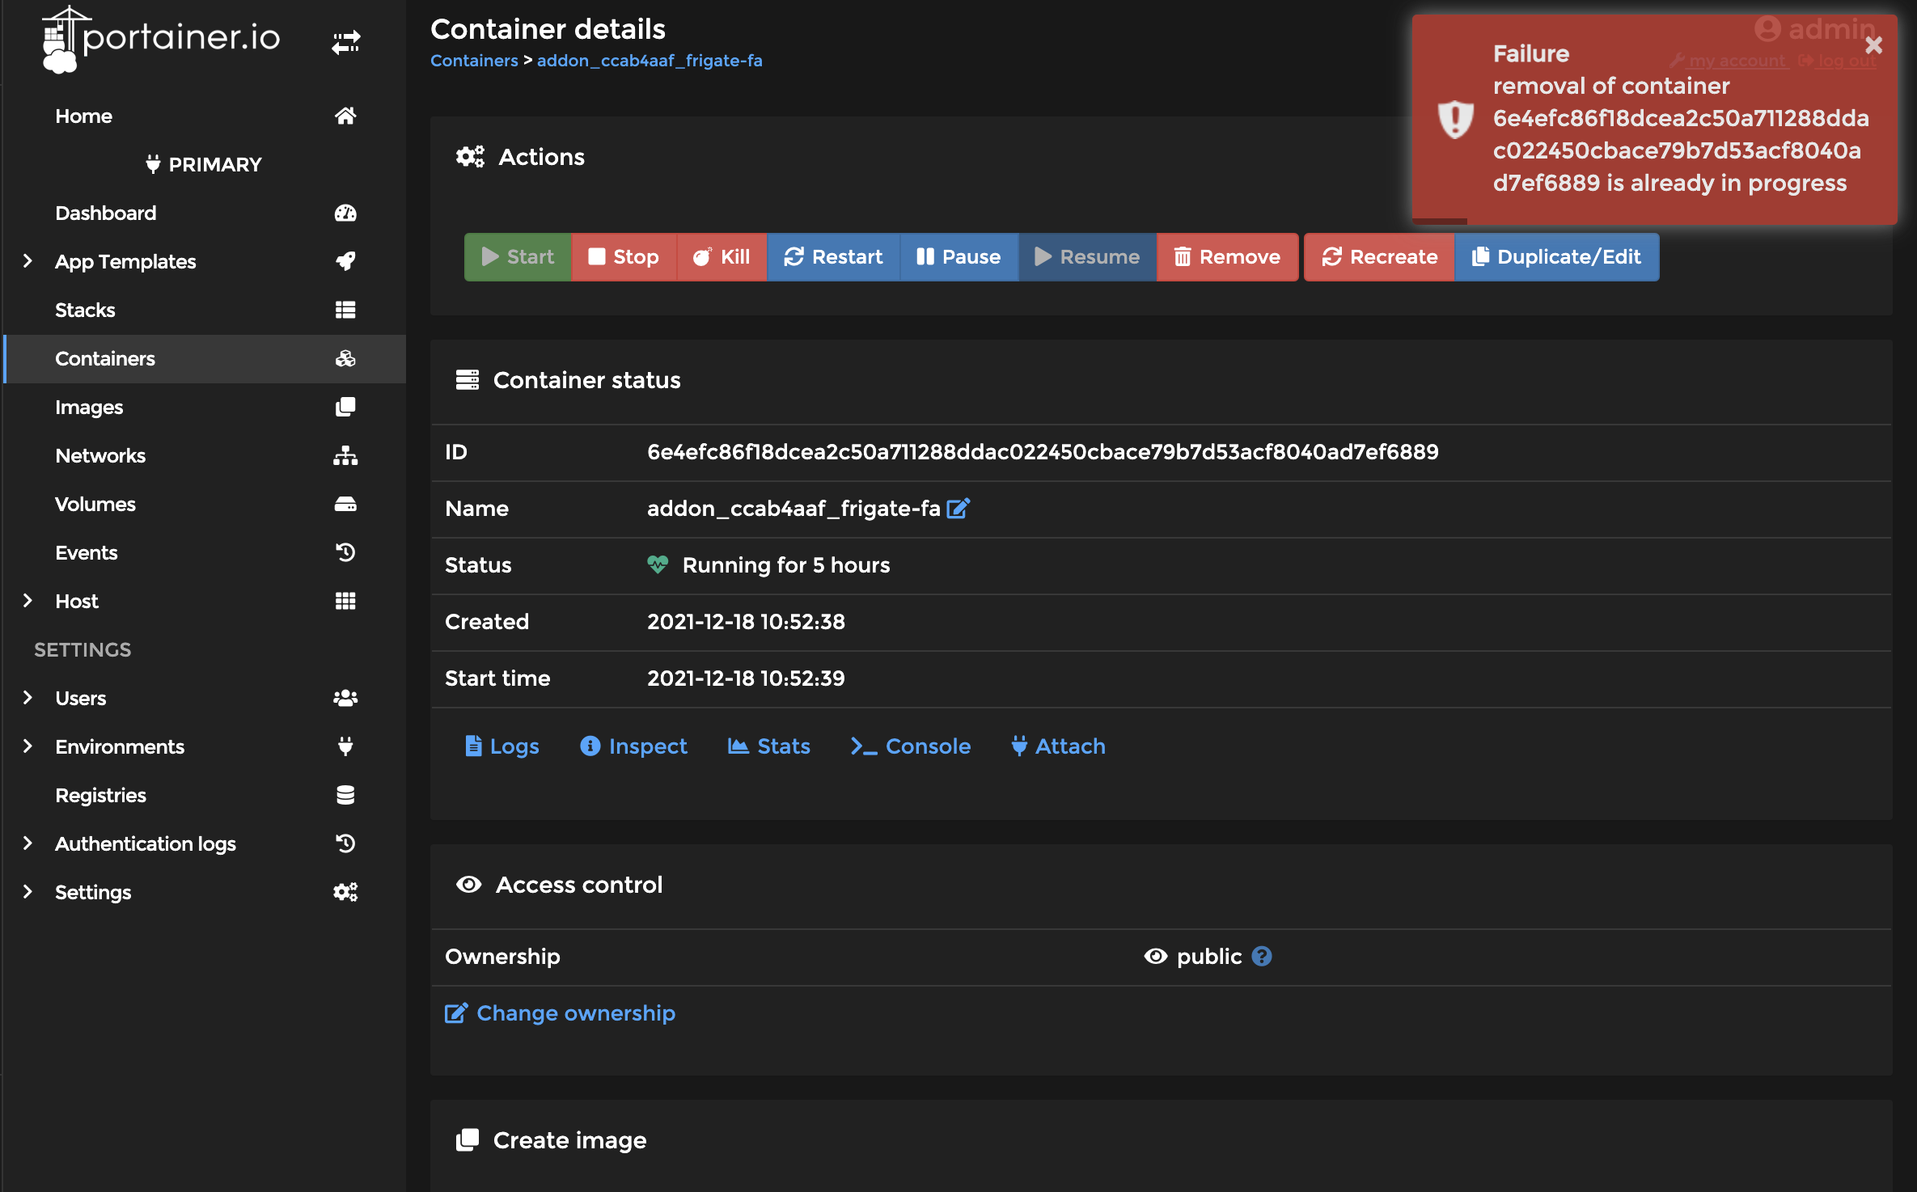The height and width of the screenshot is (1192, 1917).
Task: Select Stacks in the sidebar menu
Action: click(x=85, y=310)
